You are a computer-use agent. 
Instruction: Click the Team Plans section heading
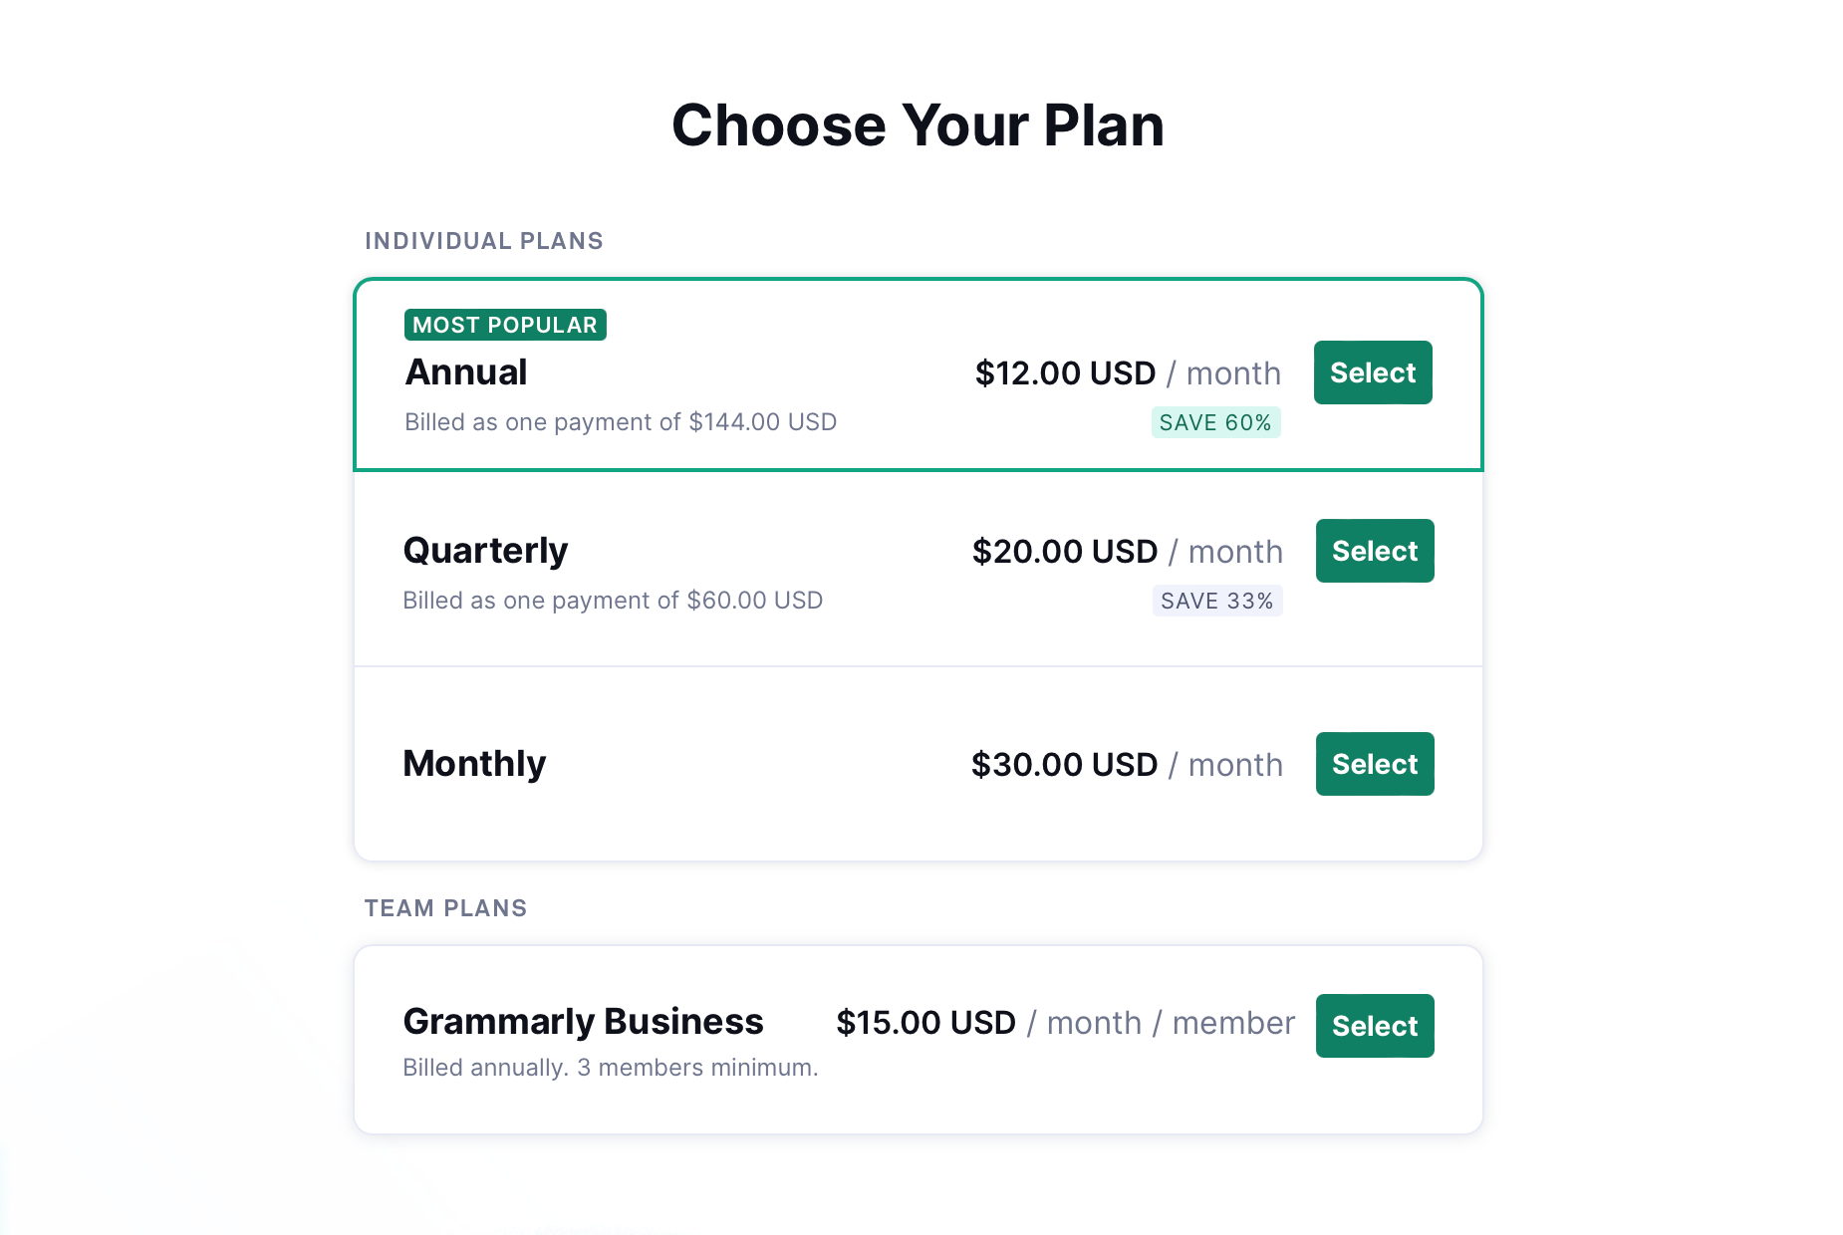coord(445,908)
